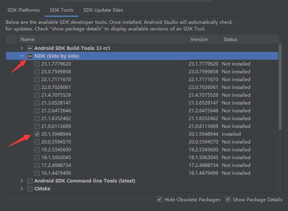Click the Name column header
288x211 pixels.
[102, 39]
